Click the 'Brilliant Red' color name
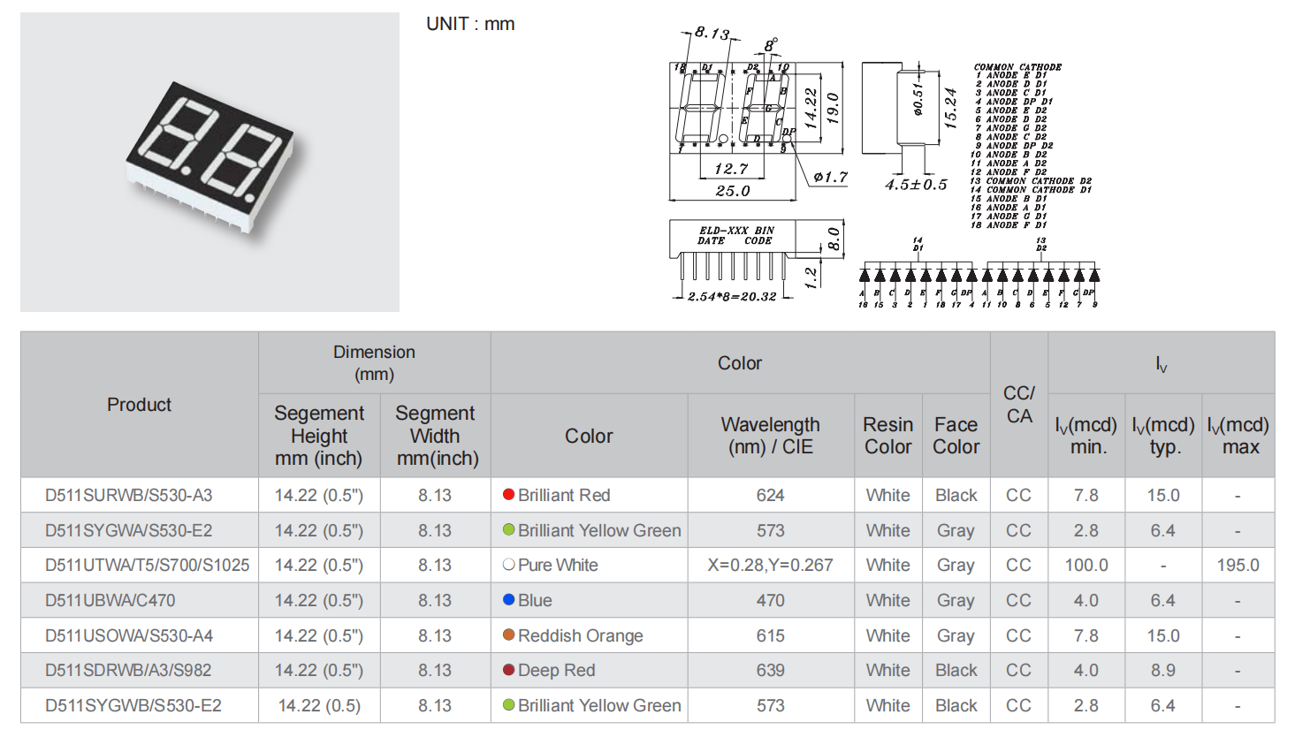 pyautogui.click(x=564, y=495)
